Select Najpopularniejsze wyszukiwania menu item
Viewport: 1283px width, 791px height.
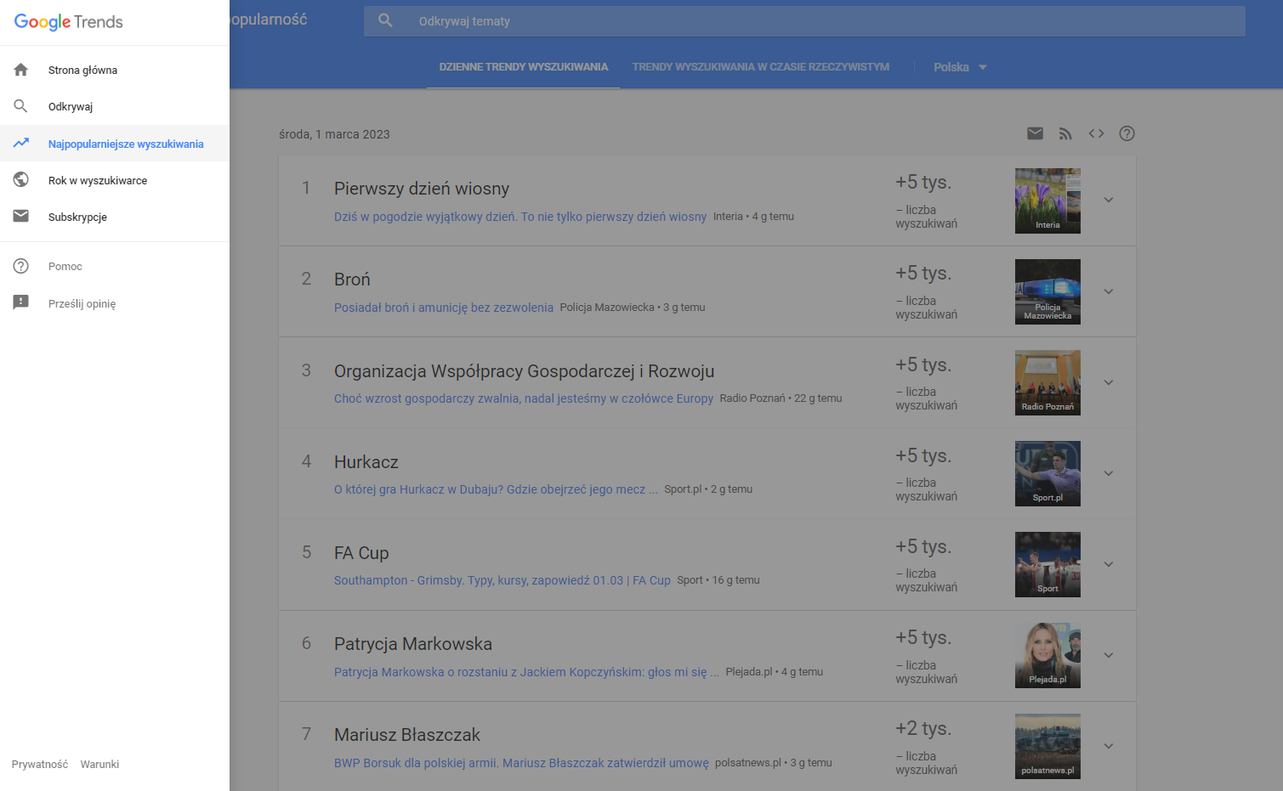115,144
